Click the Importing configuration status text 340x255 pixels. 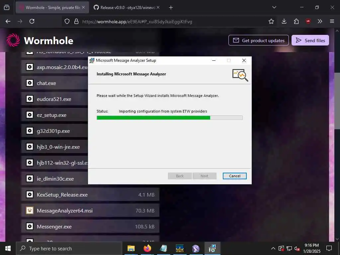pos(163,111)
